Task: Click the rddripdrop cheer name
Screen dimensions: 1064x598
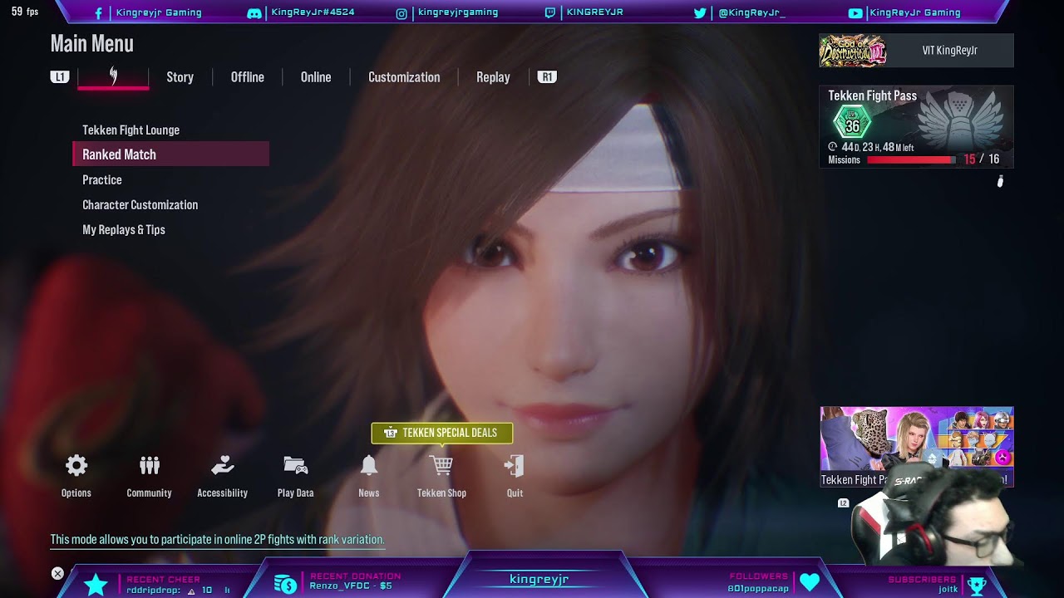Action: pos(155,591)
